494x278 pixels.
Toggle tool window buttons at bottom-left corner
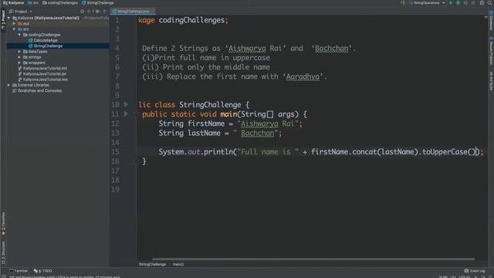click(3, 276)
